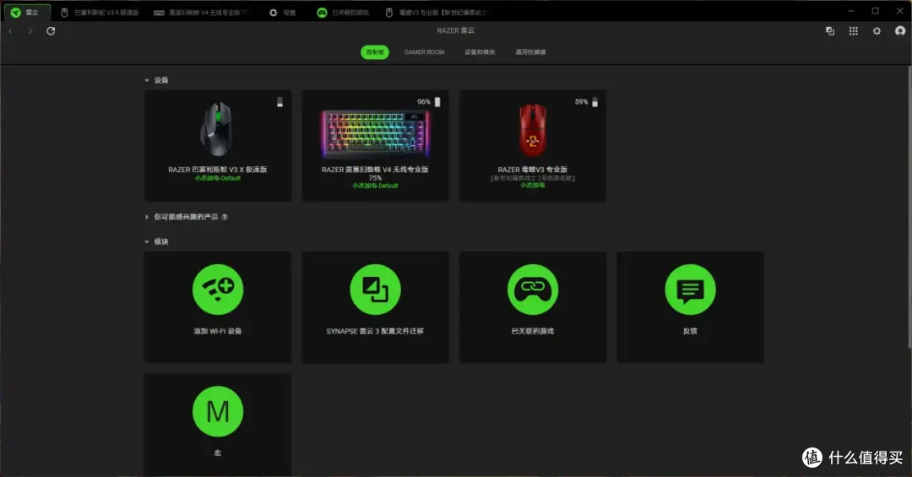Select the GAMER ROOM tab
The height and width of the screenshot is (477, 912).
[425, 52]
